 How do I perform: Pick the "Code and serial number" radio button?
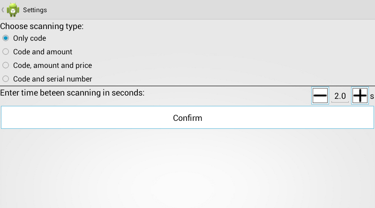6,79
